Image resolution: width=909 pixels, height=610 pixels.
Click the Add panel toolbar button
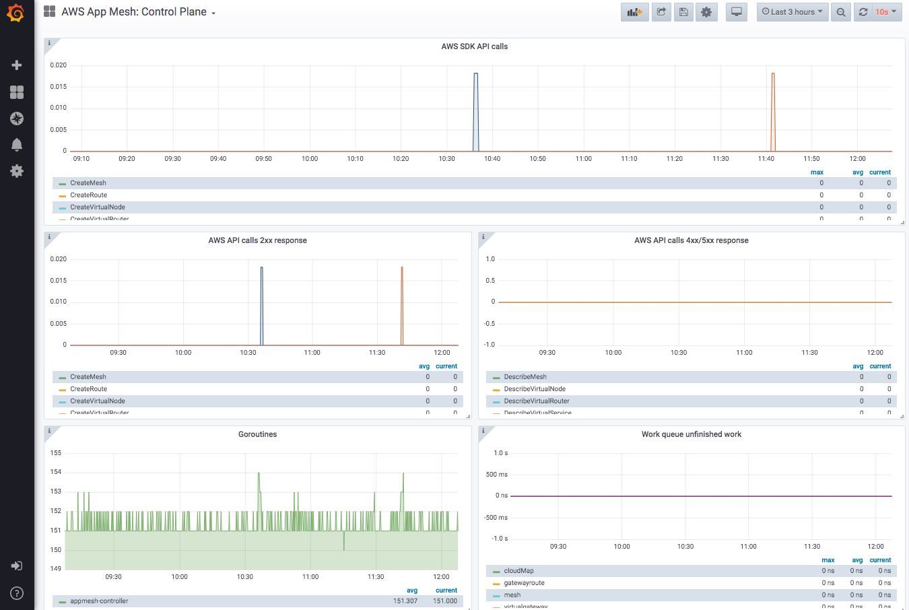click(634, 12)
